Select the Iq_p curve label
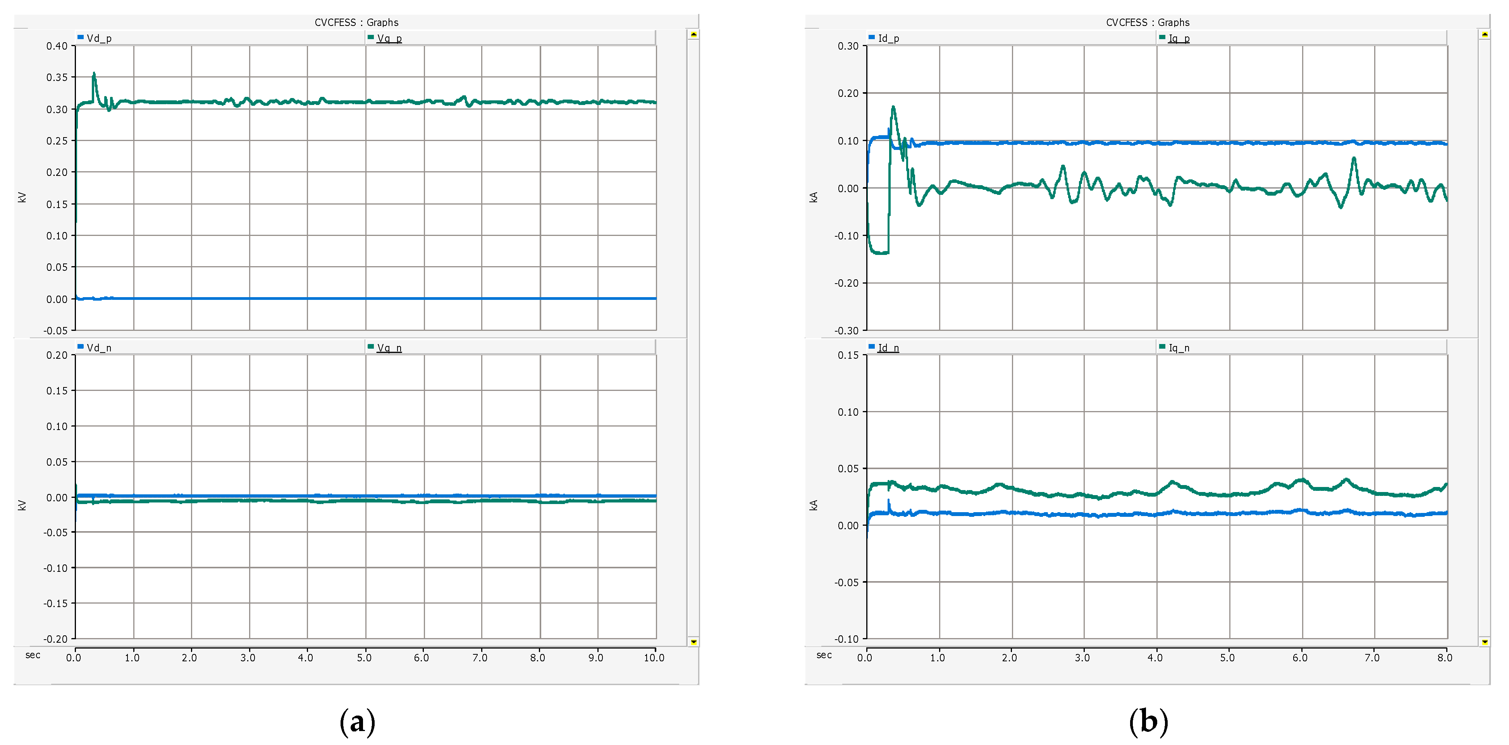 click(1179, 38)
